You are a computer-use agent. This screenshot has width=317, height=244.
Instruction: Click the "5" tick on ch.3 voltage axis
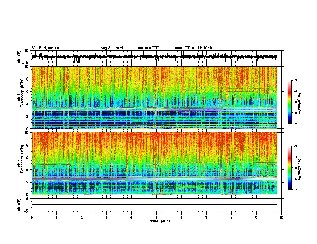28,199
